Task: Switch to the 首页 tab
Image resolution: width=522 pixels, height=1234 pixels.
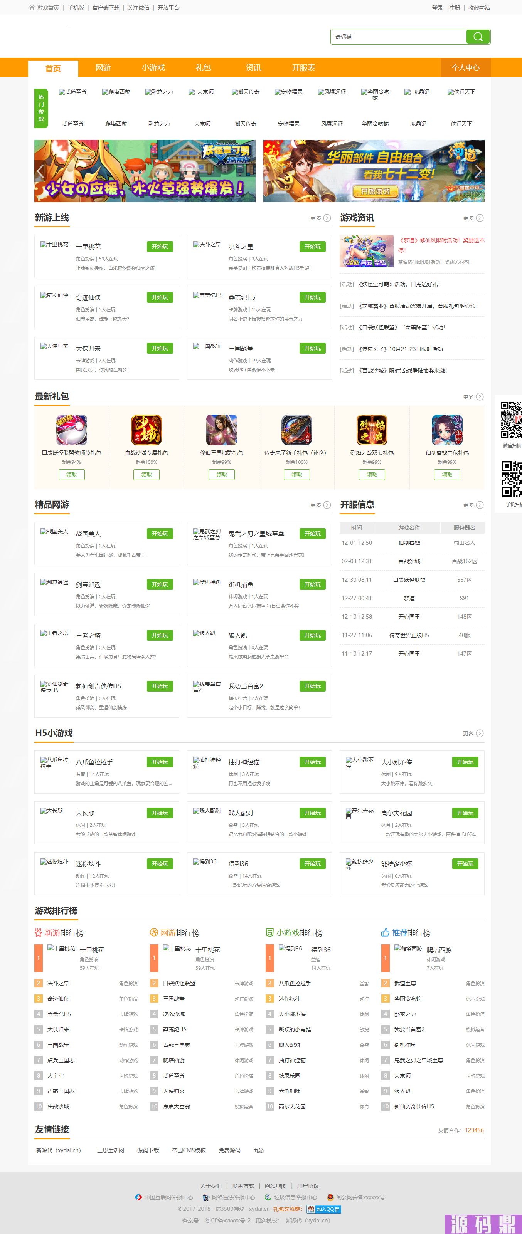Action: [x=53, y=68]
